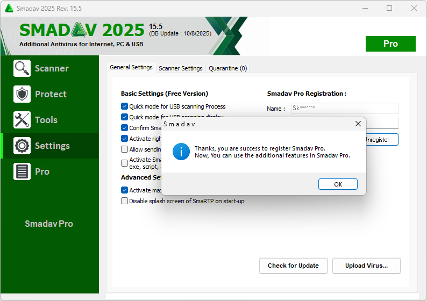Click Smadav Pro Registration heading
This screenshot has width=427, height=301.
click(307, 94)
